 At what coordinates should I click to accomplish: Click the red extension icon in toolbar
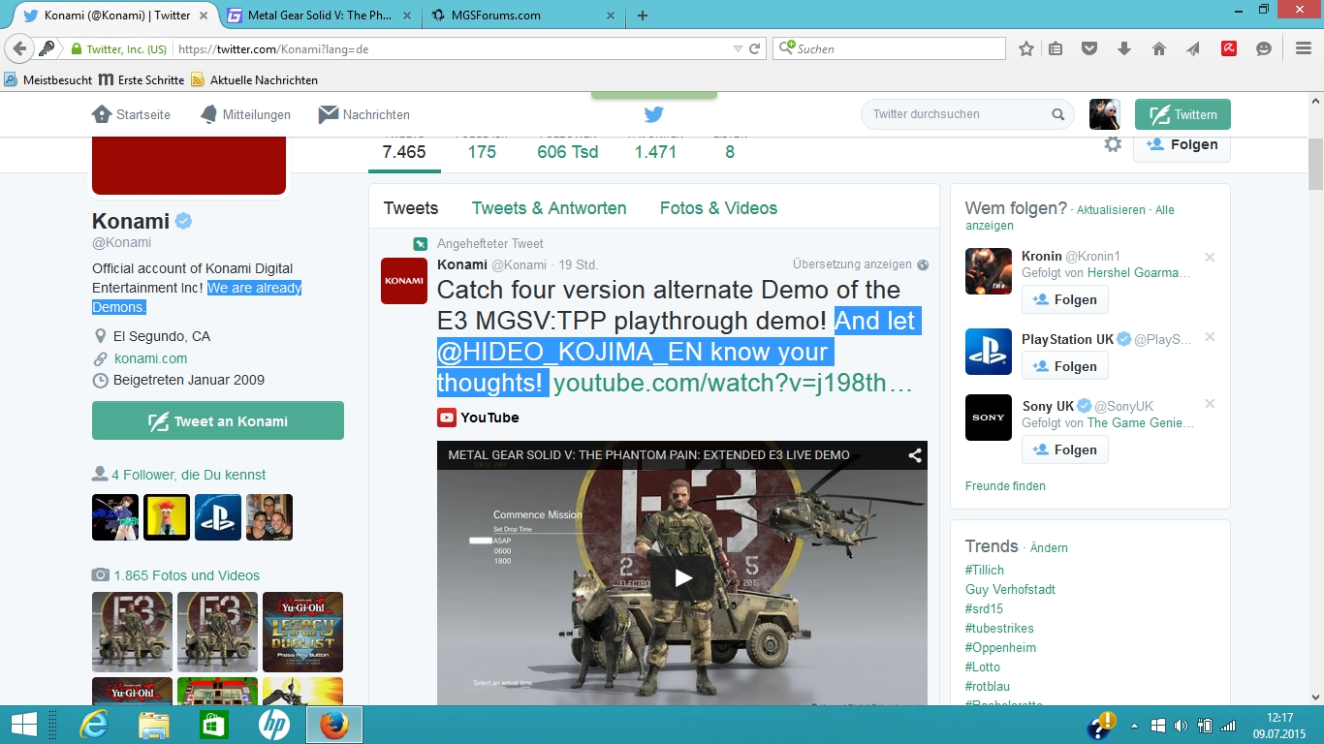pyautogui.click(x=1229, y=48)
